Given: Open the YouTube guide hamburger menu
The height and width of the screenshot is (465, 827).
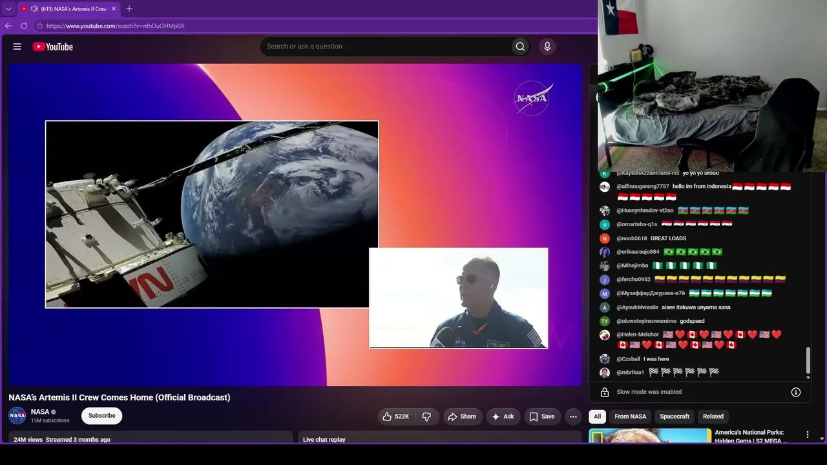Looking at the screenshot, I should pyautogui.click(x=17, y=46).
